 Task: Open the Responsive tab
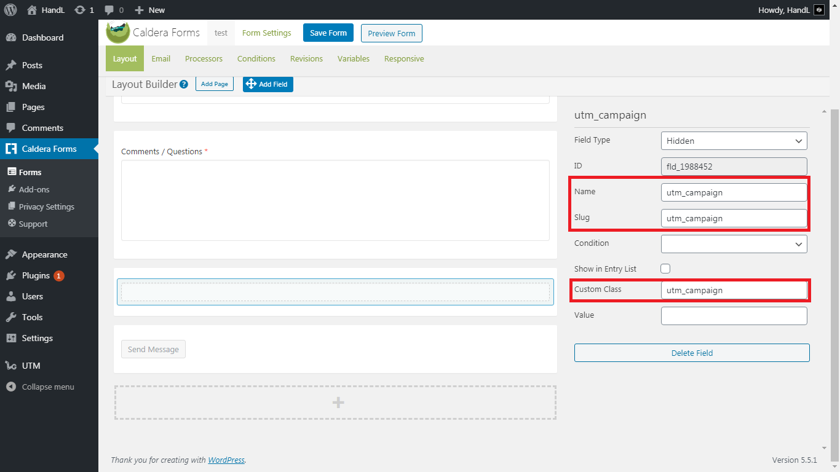pos(404,59)
